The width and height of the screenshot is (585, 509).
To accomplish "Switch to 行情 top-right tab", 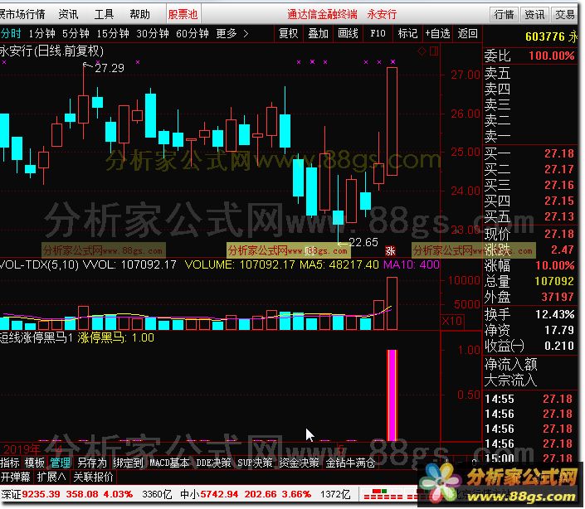I will (504, 14).
